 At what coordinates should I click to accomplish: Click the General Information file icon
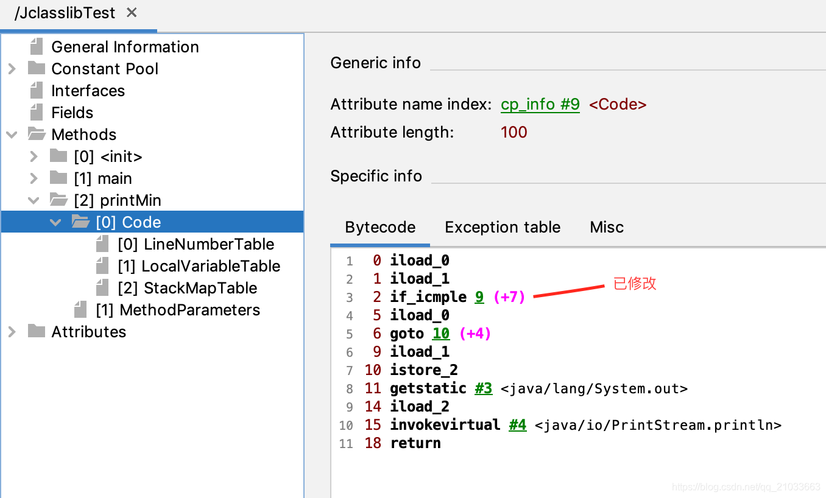tap(37, 47)
